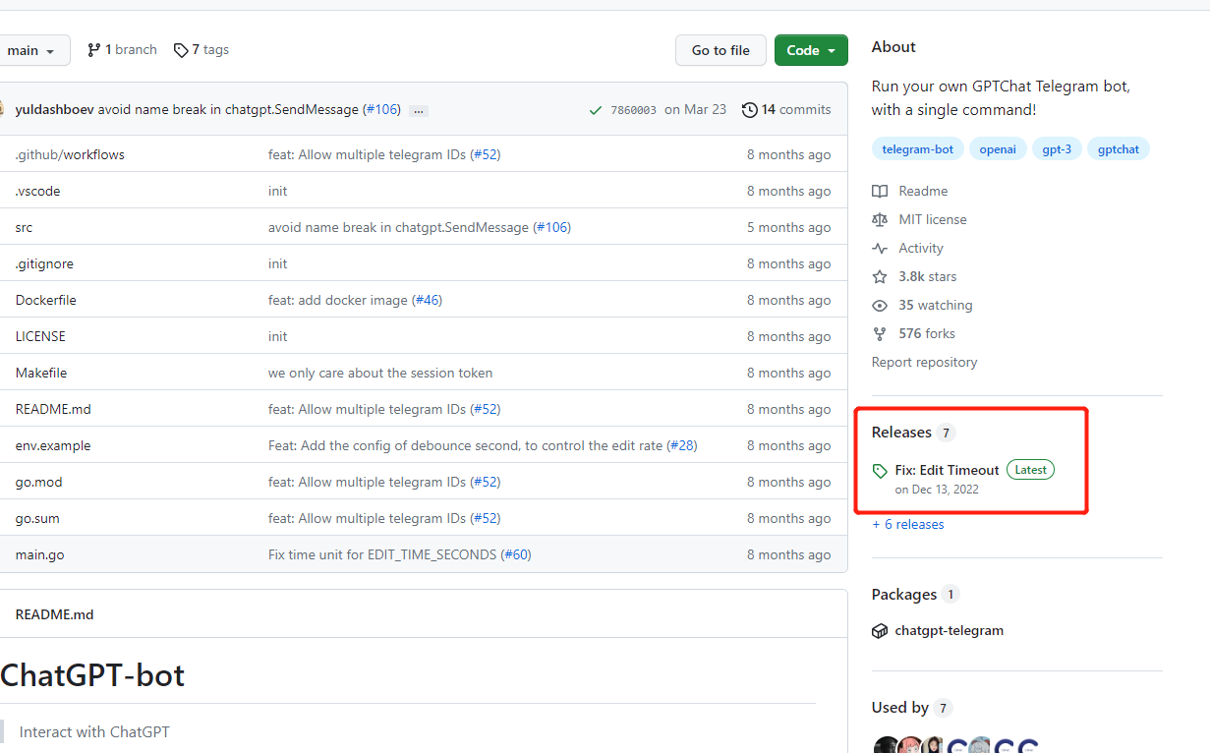1210x753 pixels.
Task: Open #28 link in env.example row
Action: click(x=682, y=445)
